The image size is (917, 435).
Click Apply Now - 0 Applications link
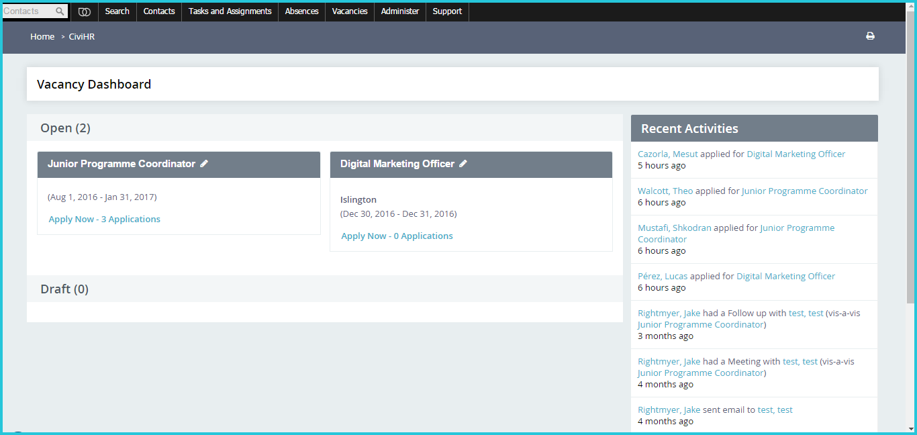(397, 236)
